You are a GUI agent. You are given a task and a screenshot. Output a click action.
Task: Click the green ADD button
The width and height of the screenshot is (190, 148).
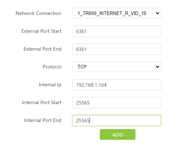tap(118, 134)
